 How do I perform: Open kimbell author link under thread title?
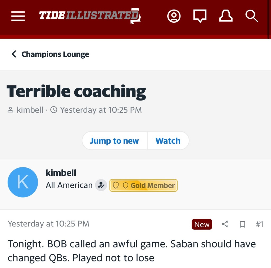pos(30,110)
